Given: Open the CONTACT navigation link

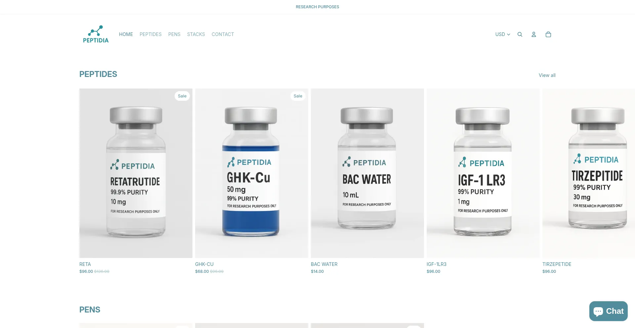Looking at the screenshot, I should click(x=223, y=34).
